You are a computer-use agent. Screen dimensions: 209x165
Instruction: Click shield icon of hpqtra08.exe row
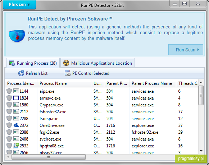point(9,146)
